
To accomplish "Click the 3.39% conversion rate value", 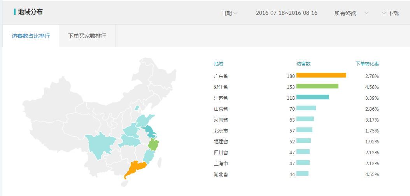I will 372,98.
